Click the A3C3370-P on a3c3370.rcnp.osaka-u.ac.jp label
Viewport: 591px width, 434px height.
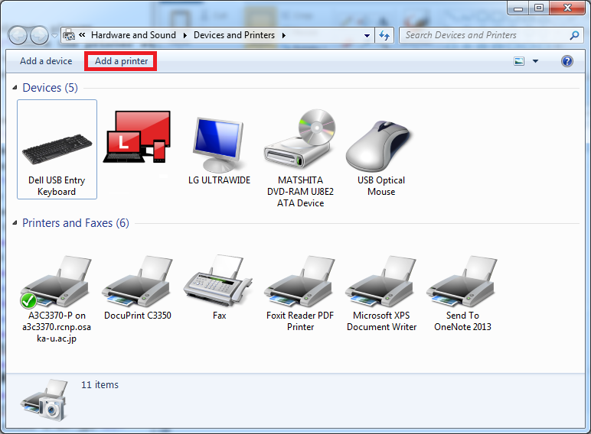coord(57,327)
